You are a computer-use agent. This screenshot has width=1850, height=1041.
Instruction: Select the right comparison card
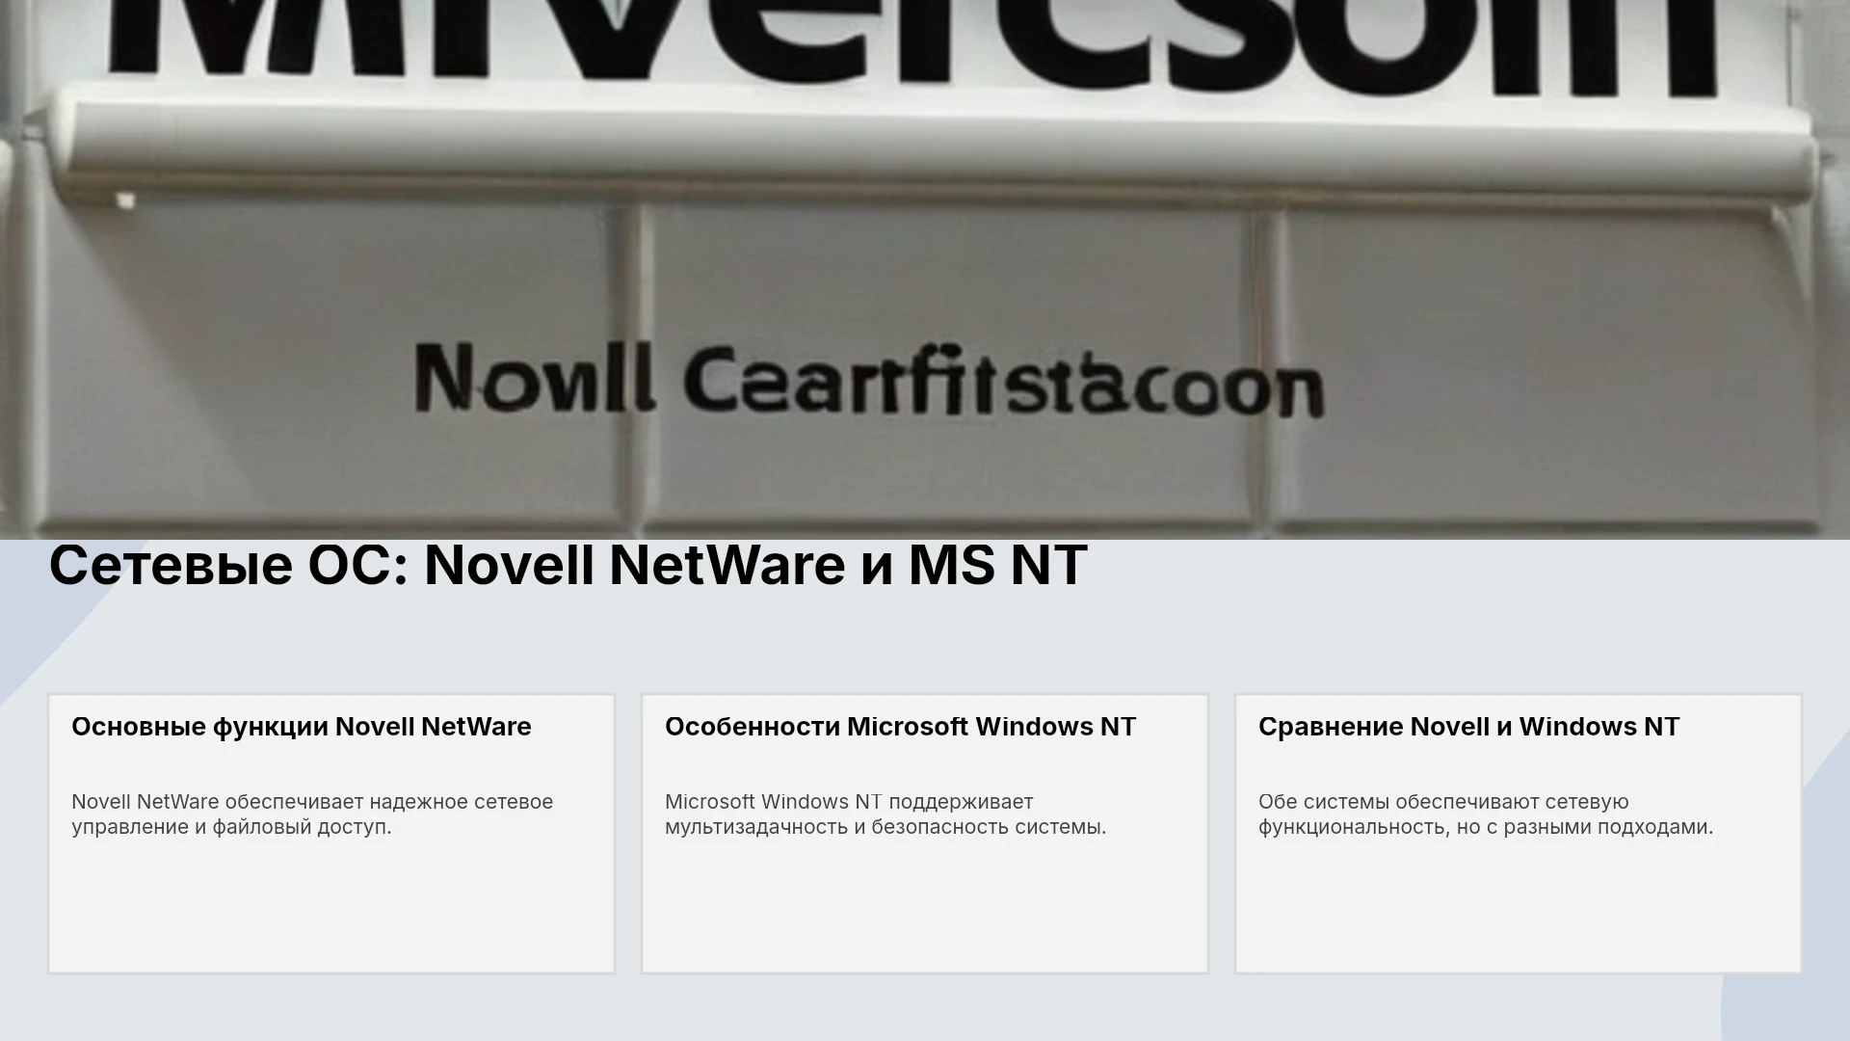tap(1519, 834)
